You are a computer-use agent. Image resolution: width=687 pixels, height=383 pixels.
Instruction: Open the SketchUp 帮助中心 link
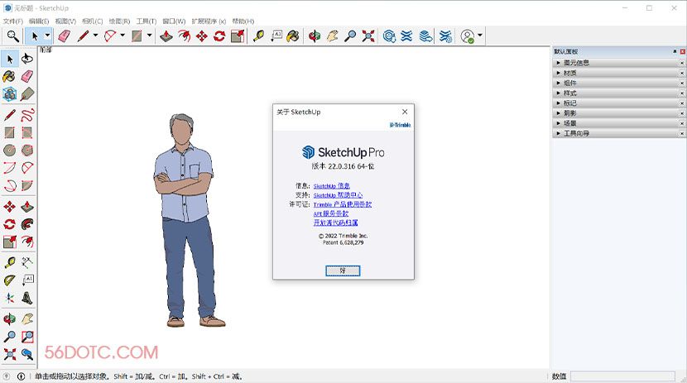[338, 195]
